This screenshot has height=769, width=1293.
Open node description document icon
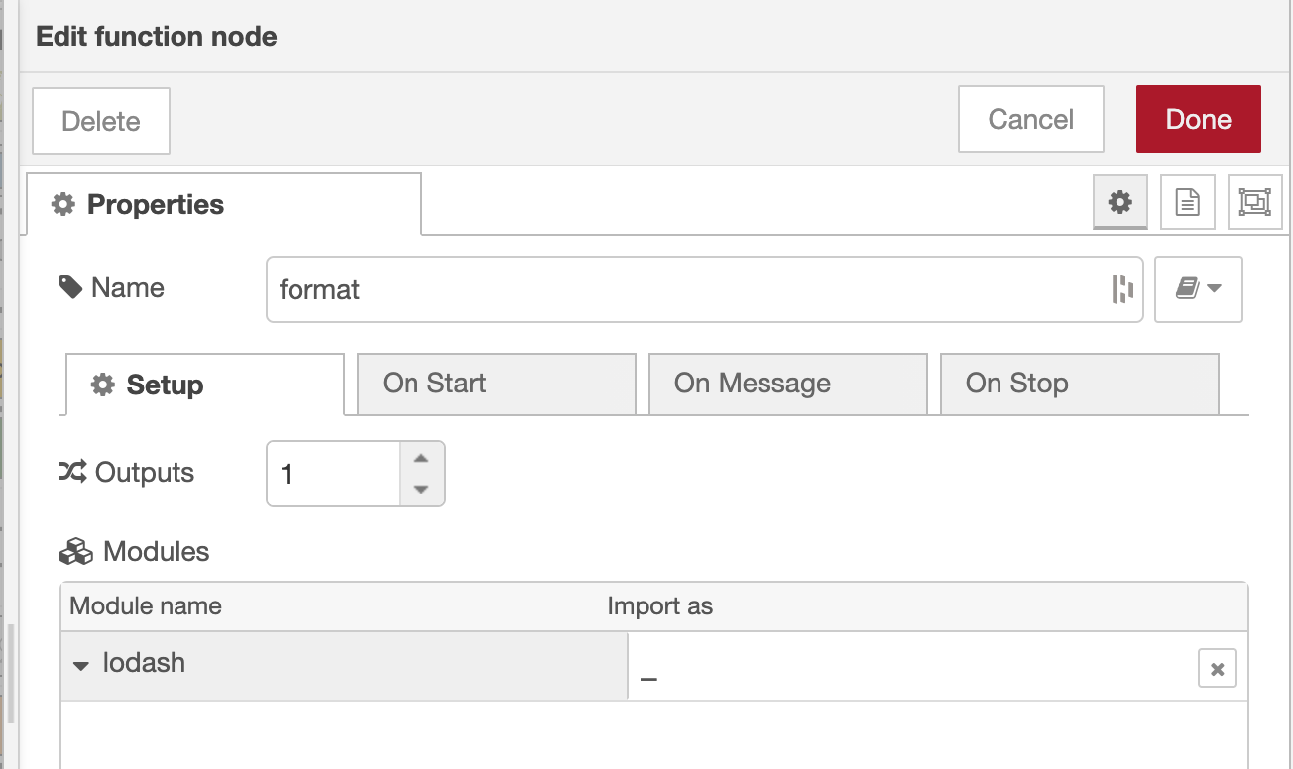pos(1187,203)
